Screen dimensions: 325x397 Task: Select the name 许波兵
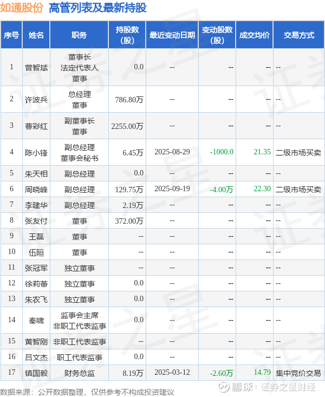point(36,100)
